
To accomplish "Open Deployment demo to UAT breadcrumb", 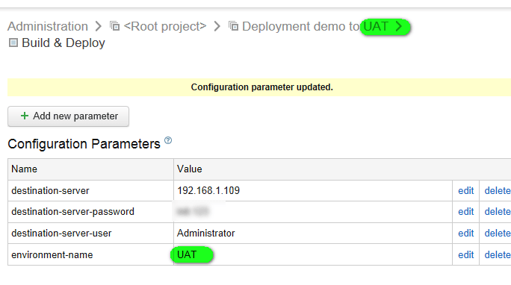I will point(315,26).
